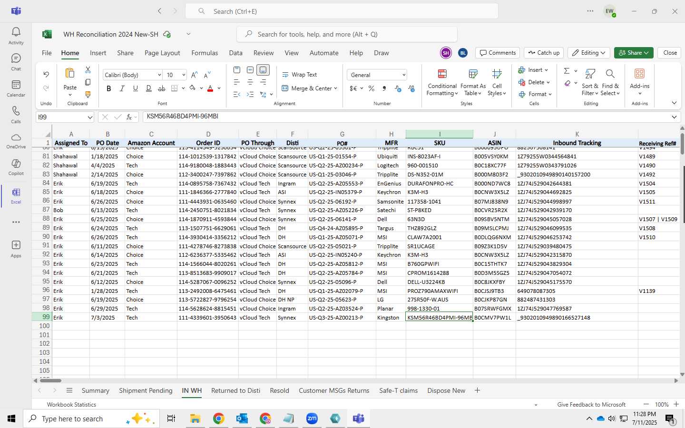Click the Increase Decimal icon
The width and height of the screenshot is (685, 428).
398,88
